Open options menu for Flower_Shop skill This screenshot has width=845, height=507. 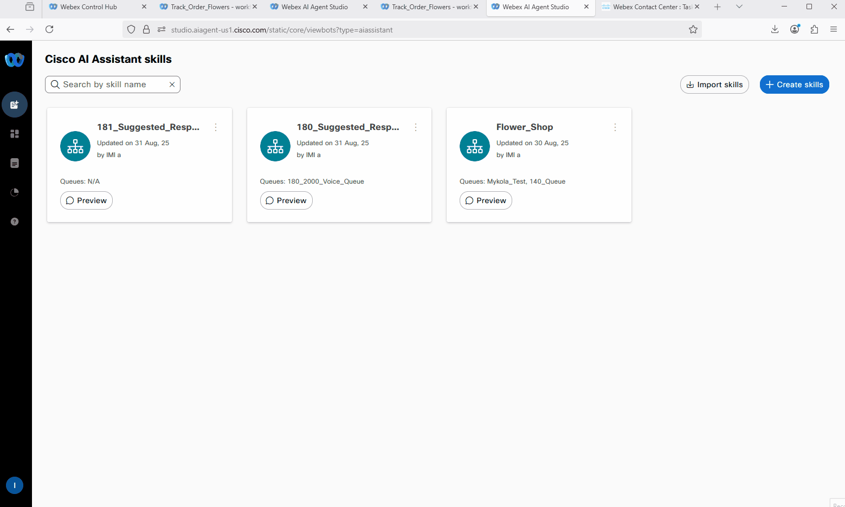pyautogui.click(x=615, y=127)
